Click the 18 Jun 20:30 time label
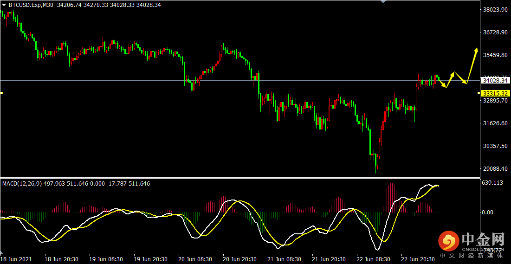The width and height of the screenshot is (511, 264). 61,259
